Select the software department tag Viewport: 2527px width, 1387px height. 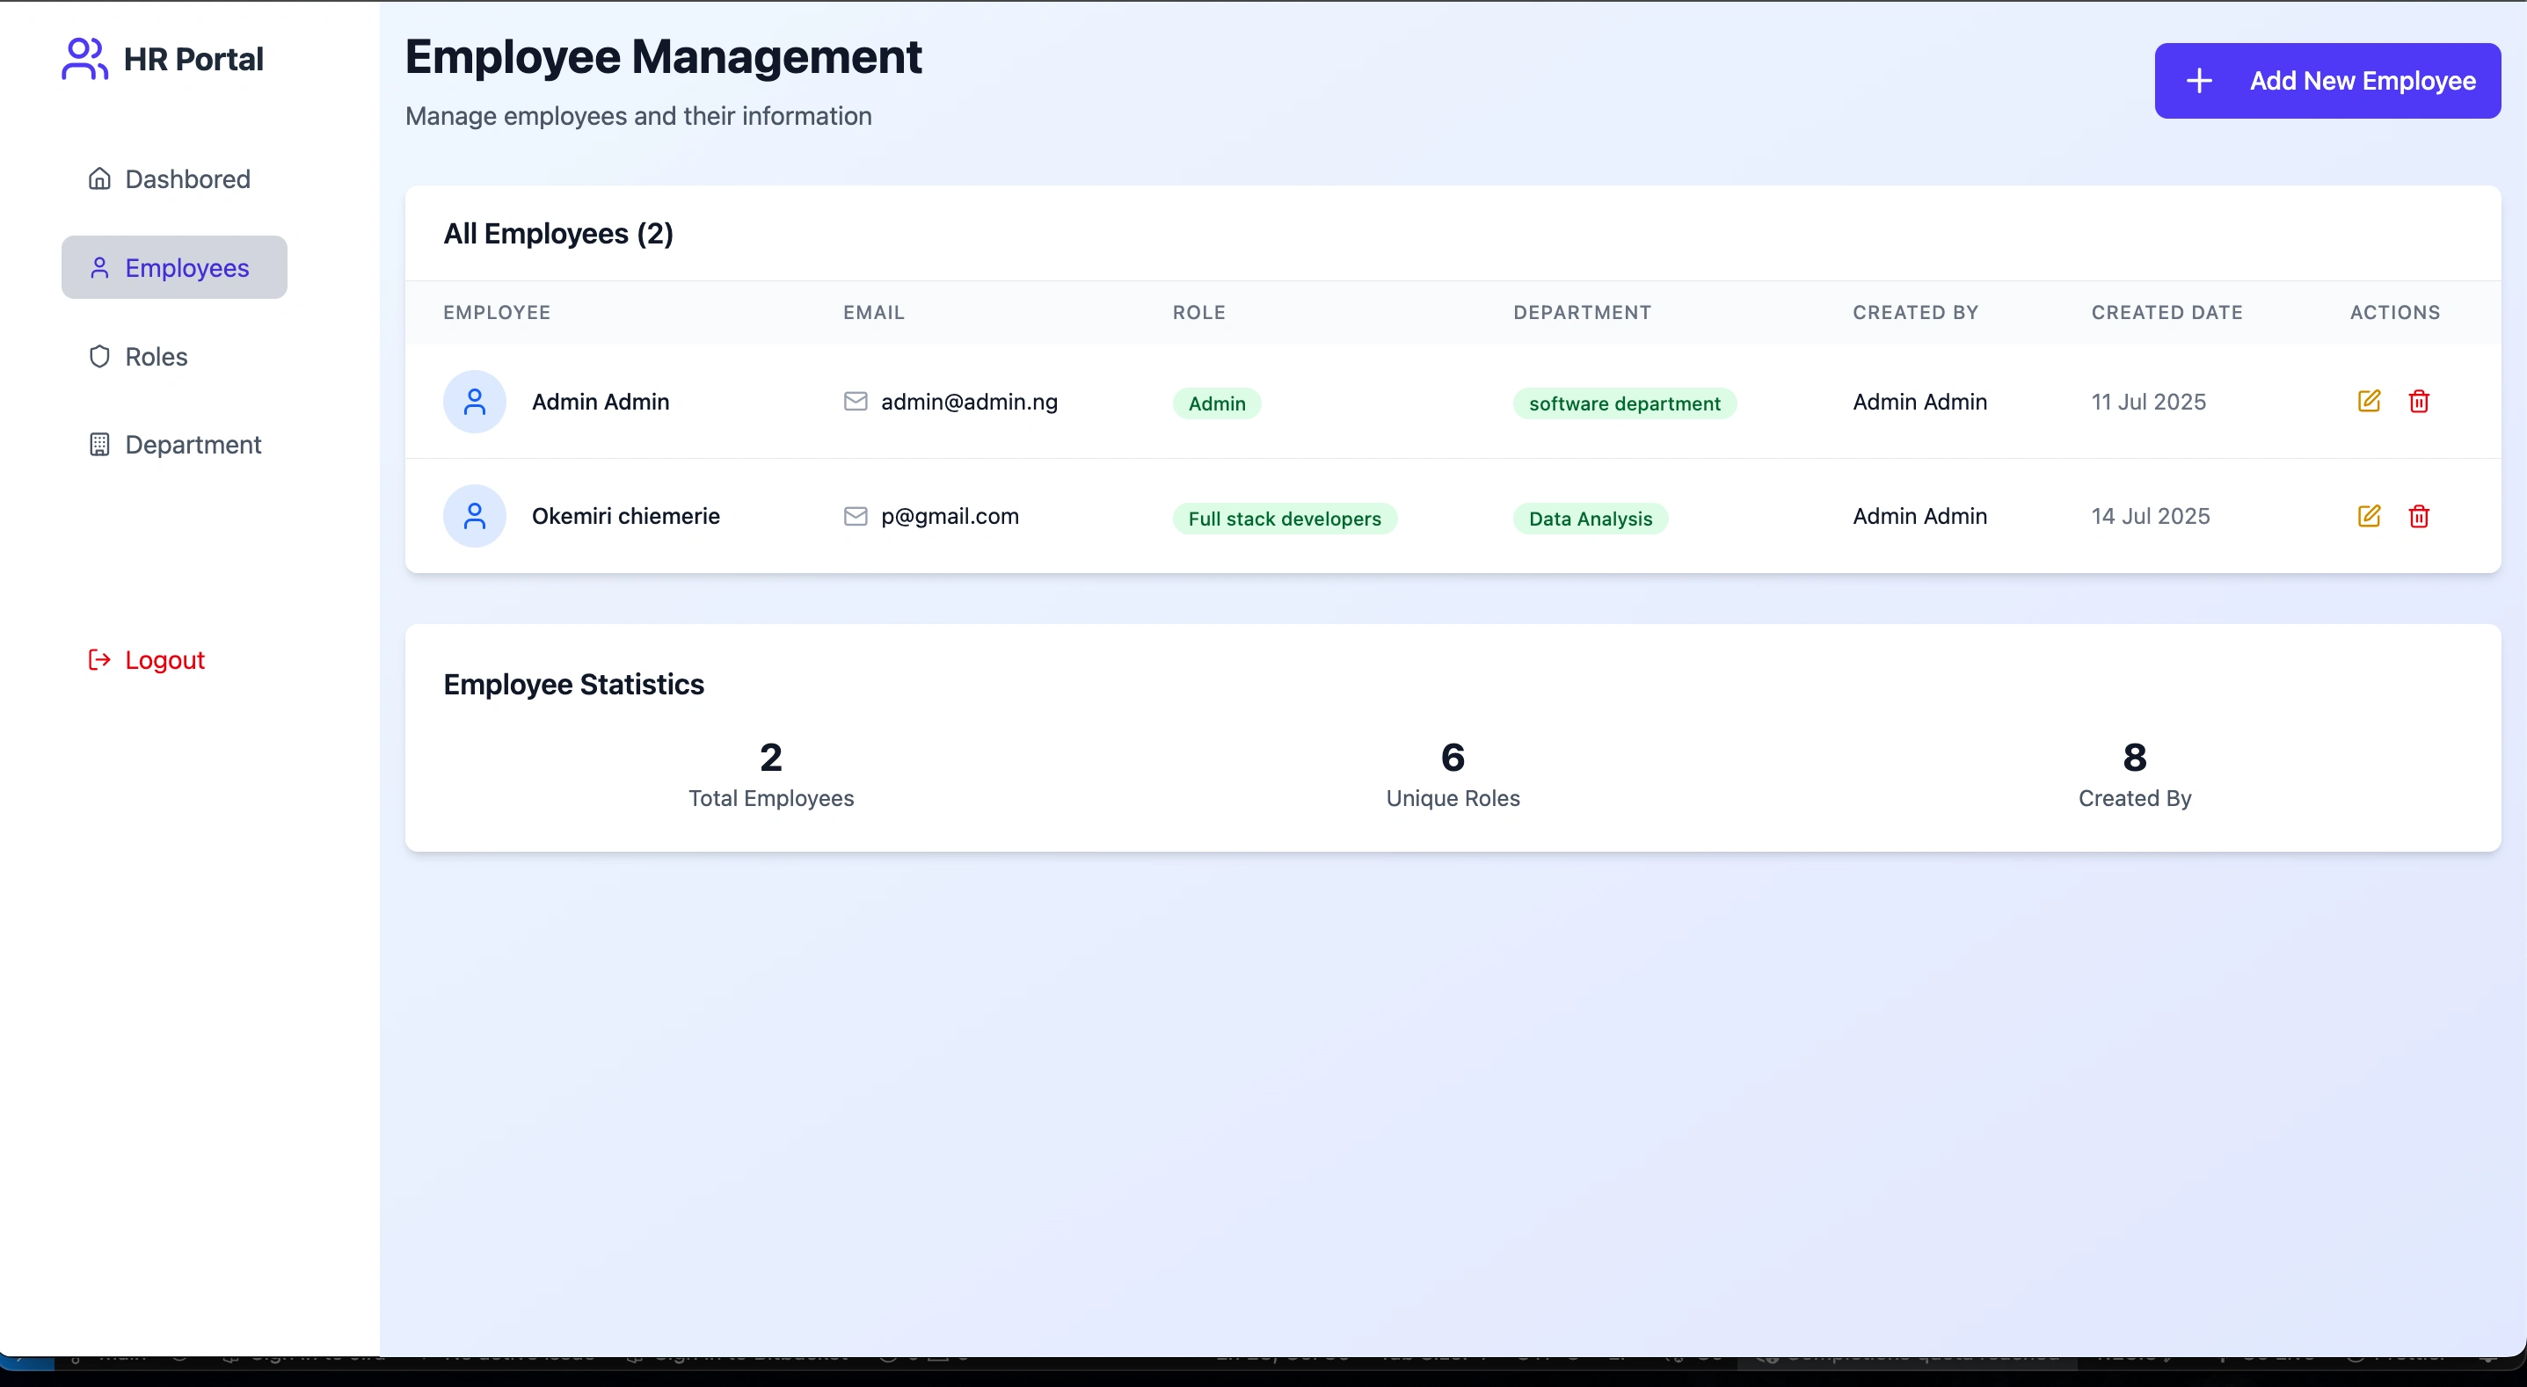point(1625,403)
